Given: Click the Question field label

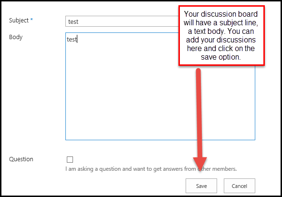Looking at the screenshot, I should tap(21, 159).
